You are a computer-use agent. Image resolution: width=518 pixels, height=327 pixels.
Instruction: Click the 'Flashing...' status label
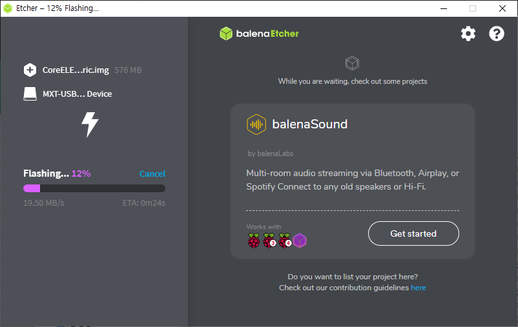47,173
